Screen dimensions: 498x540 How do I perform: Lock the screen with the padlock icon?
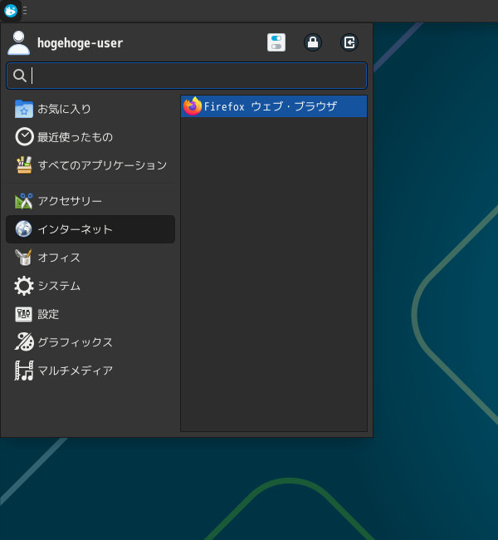coord(313,42)
